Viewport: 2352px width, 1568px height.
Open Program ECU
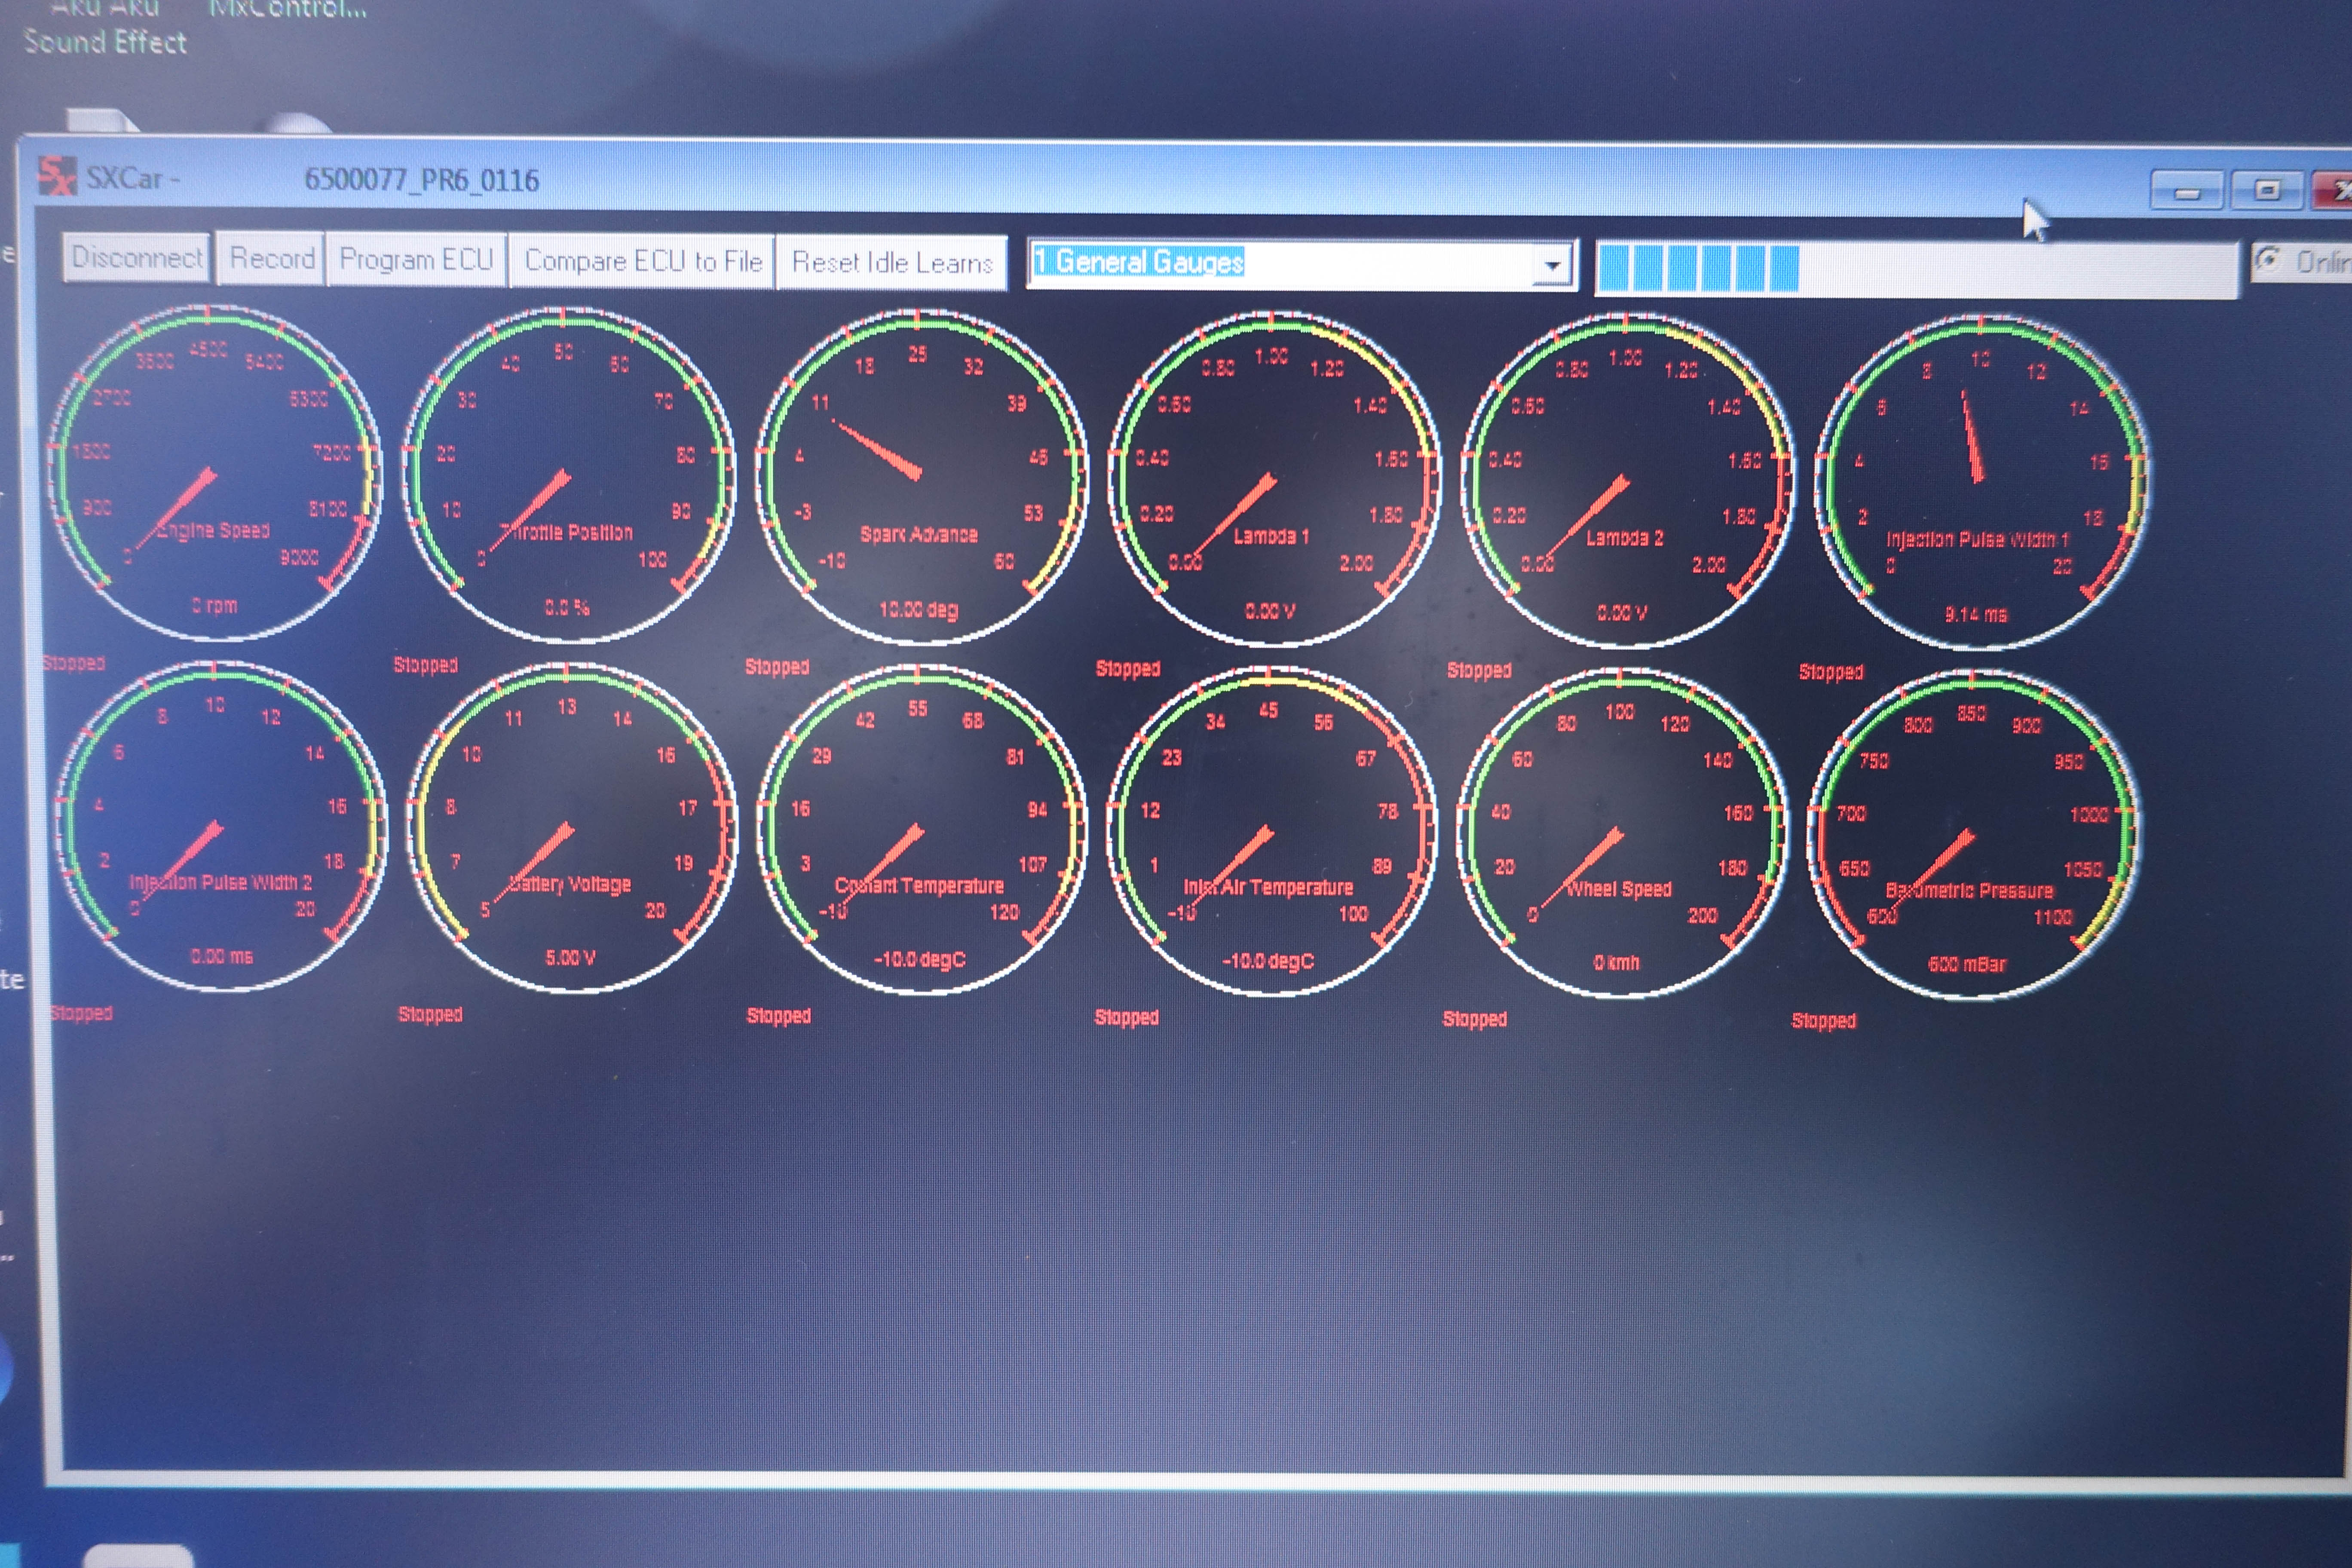[416, 260]
